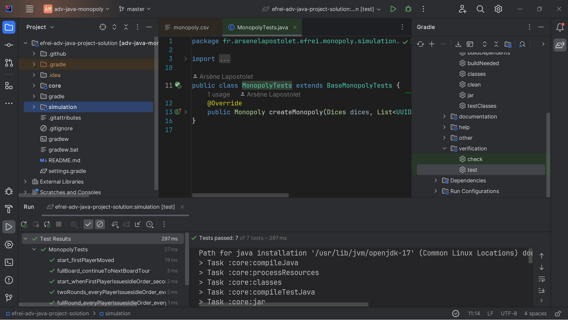Open the Commit tool window

[x=9, y=45]
